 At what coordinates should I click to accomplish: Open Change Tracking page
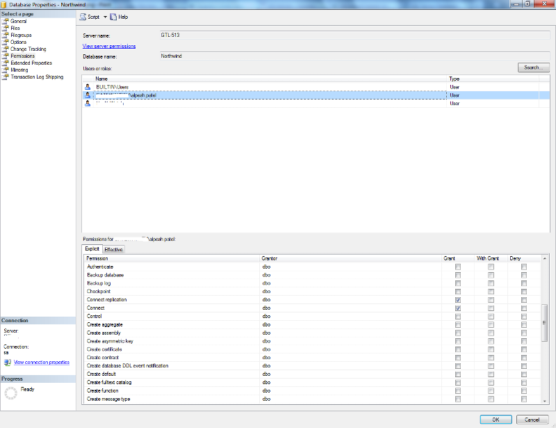[x=28, y=49]
